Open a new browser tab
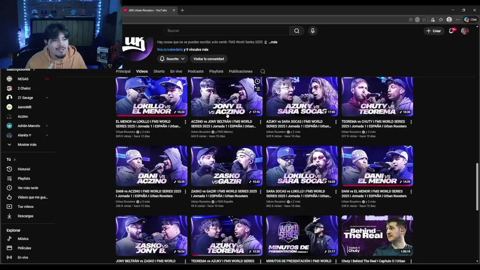Image resolution: width=480 pixels, height=270 pixels. pyautogui.click(x=182, y=10)
